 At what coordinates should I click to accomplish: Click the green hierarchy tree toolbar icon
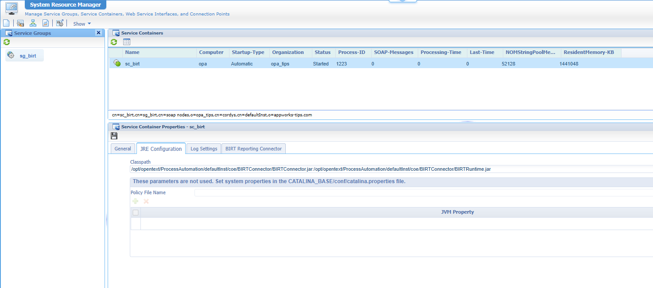click(x=33, y=23)
